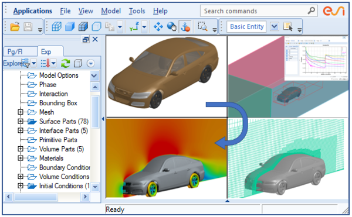Viewport: 352px width, 217px height.
Task: Click the panel float/restore icon
Action: pyautogui.click(x=86, y=40)
